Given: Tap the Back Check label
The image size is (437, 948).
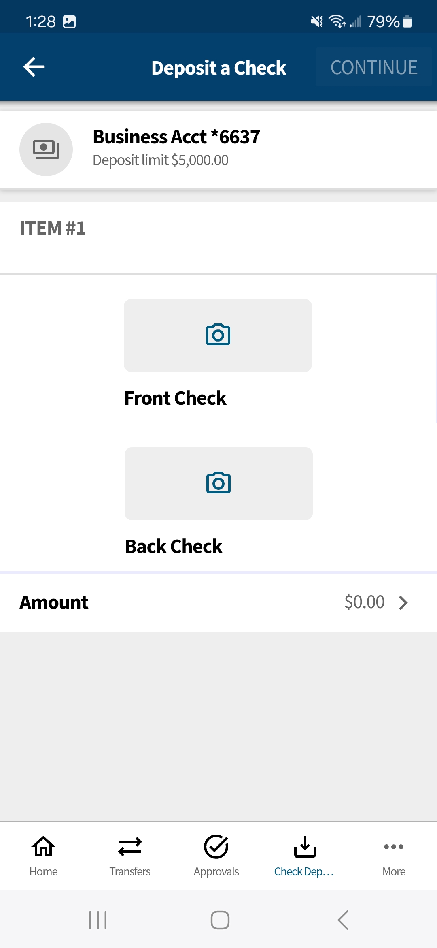Looking at the screenshot, I should [174, 547].
